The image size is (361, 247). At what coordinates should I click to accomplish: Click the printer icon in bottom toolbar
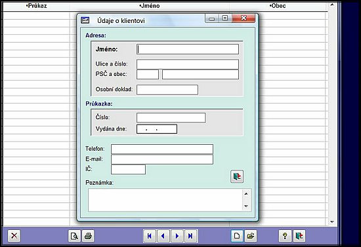(88, 236)
